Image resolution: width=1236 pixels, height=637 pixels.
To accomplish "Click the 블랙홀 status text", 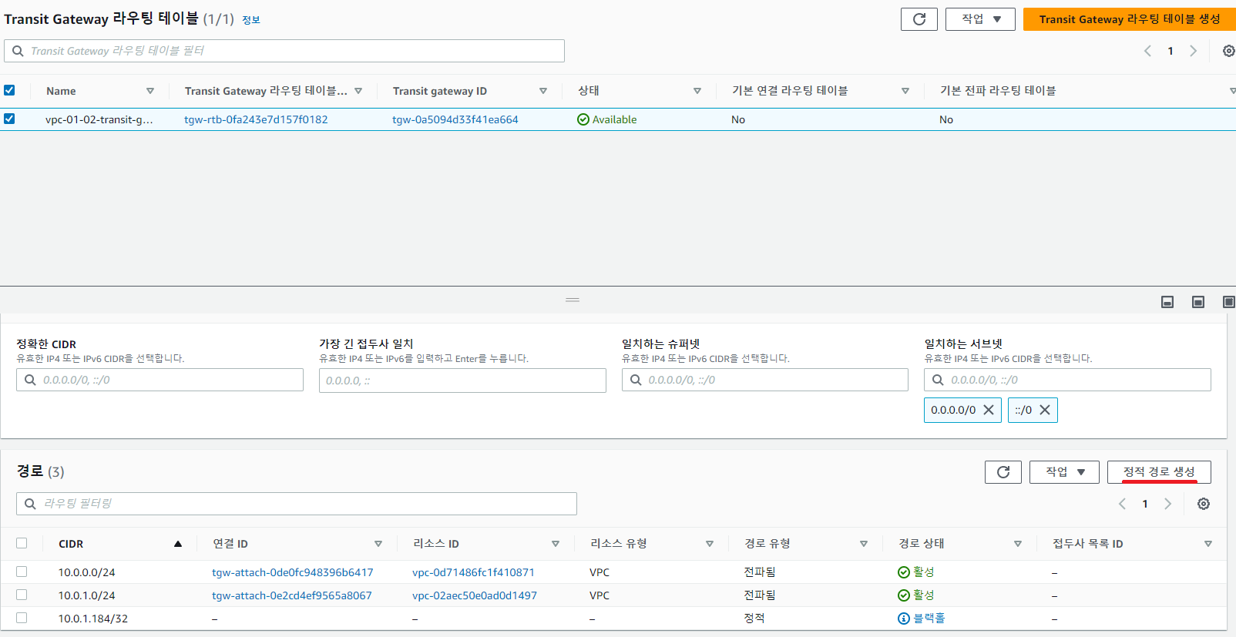I will coord(929,619).
